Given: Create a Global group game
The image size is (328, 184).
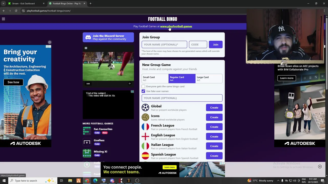Looking at the screenshot, I should pyautogui.click(x=214, y=108).
